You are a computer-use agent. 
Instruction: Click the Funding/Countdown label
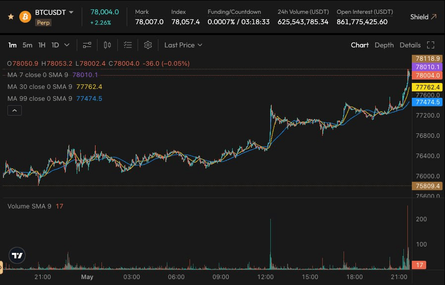[x=234, y=12]
